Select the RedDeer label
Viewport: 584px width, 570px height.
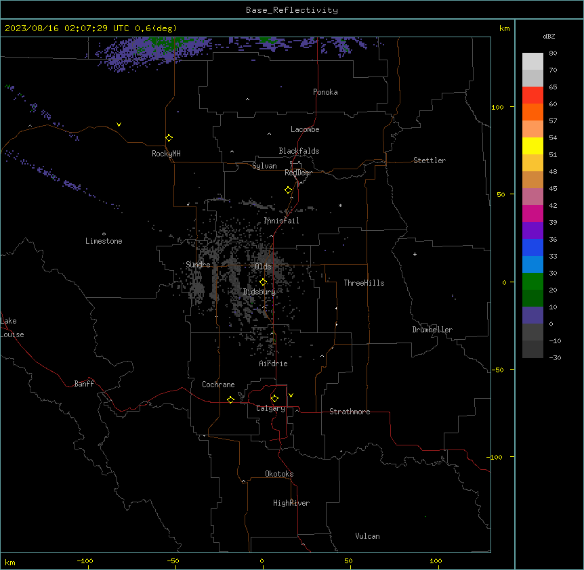(x=298, y=173)
